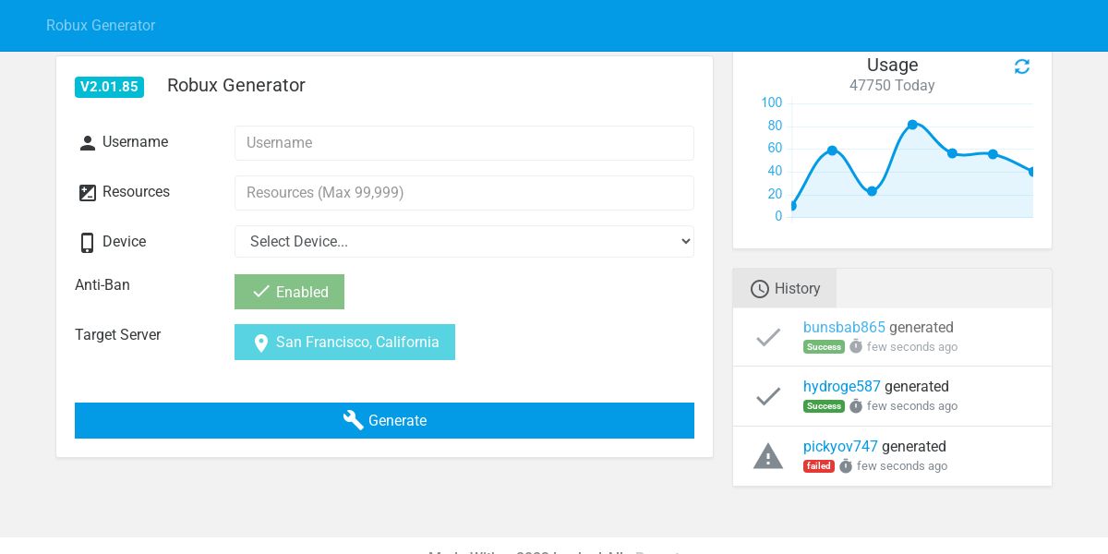Click the location pin icon
This screenshot has height=554, width=1108.
(261, 343)
